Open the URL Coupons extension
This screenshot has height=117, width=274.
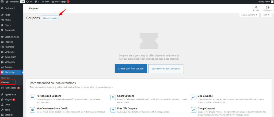point(205,96)
